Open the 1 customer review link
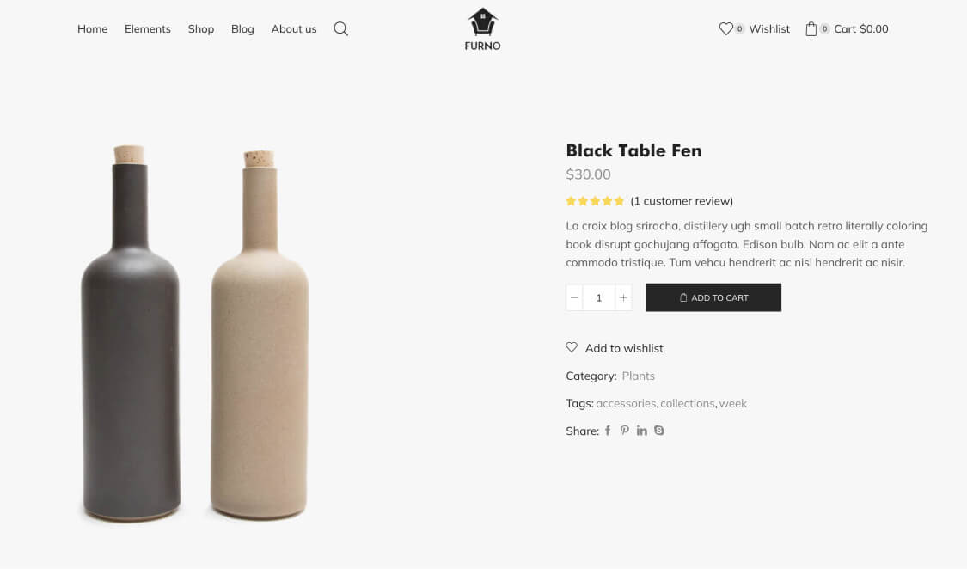This screenshot has width=967, height=569. coord(682,201)
